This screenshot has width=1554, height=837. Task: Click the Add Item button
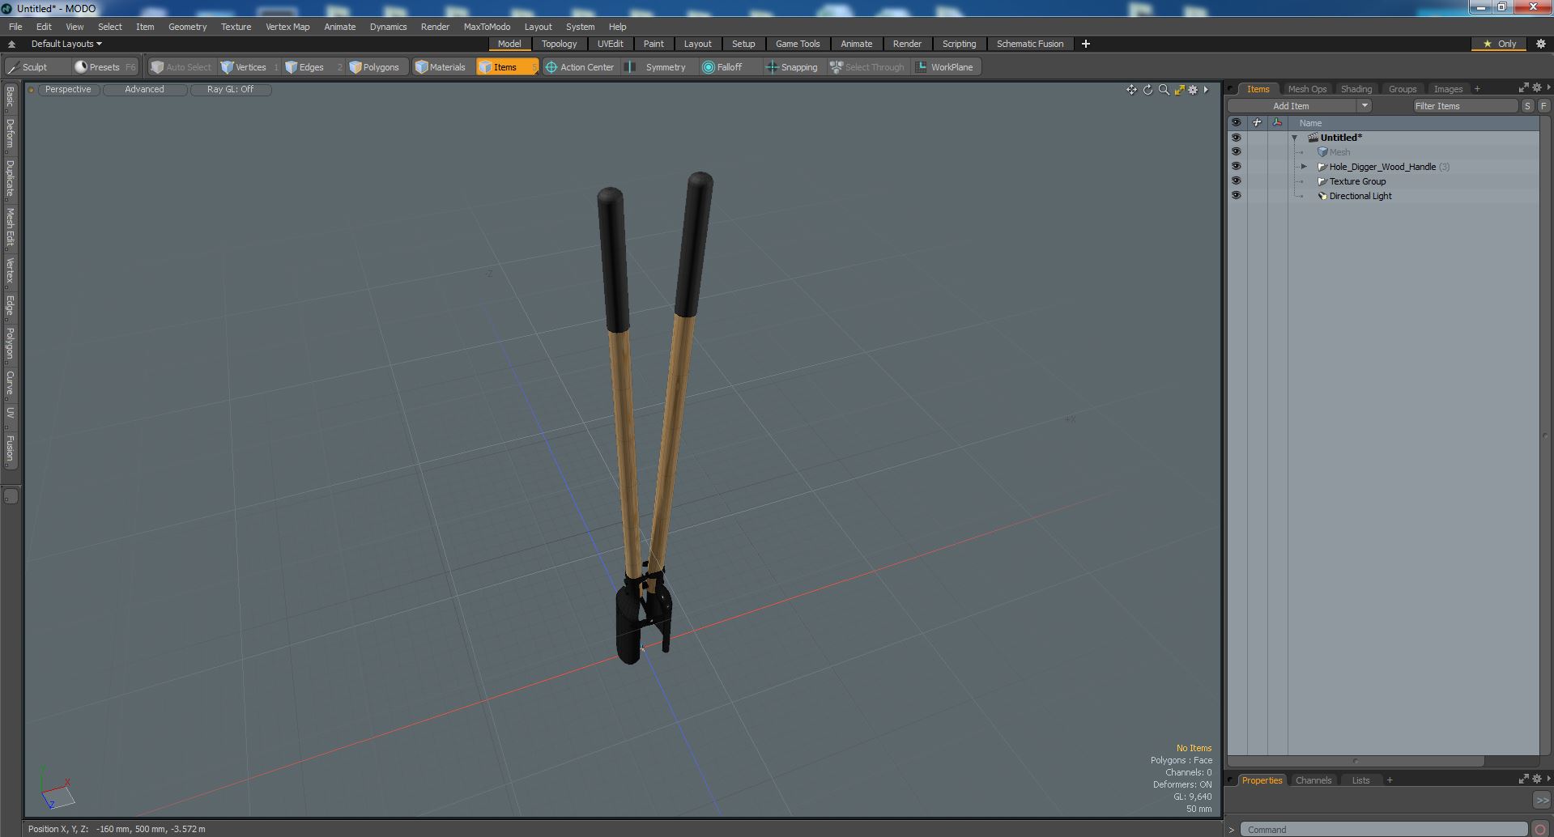pyautogui.click(x=1292, y=106)
